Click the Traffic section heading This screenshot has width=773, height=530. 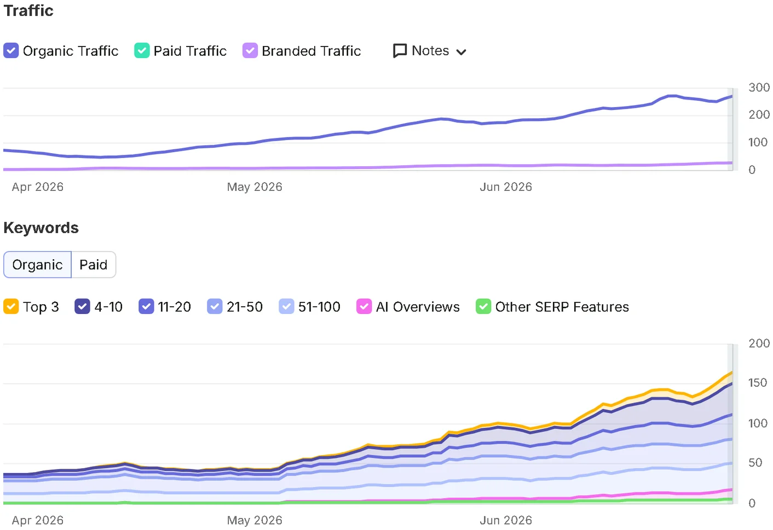[28, 11]
